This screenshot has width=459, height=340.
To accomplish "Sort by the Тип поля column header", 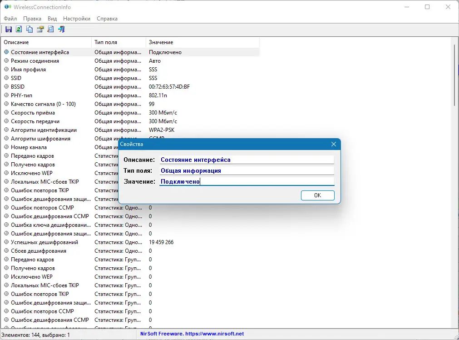I will (118, 42).
